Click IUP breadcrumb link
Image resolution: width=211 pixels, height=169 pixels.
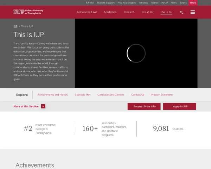[15, 26]
